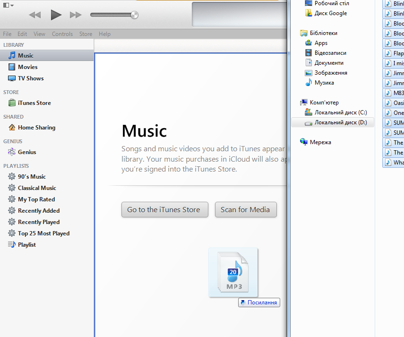Open the Controls menu
The width and height of the screenshot is (404, 337).
pyautogui.click(x=62, y=34)
